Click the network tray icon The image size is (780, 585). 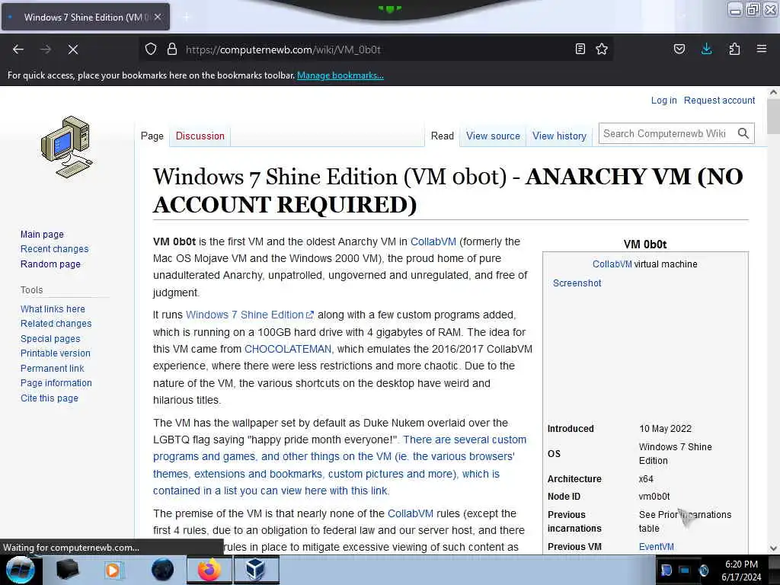[685, 570]
